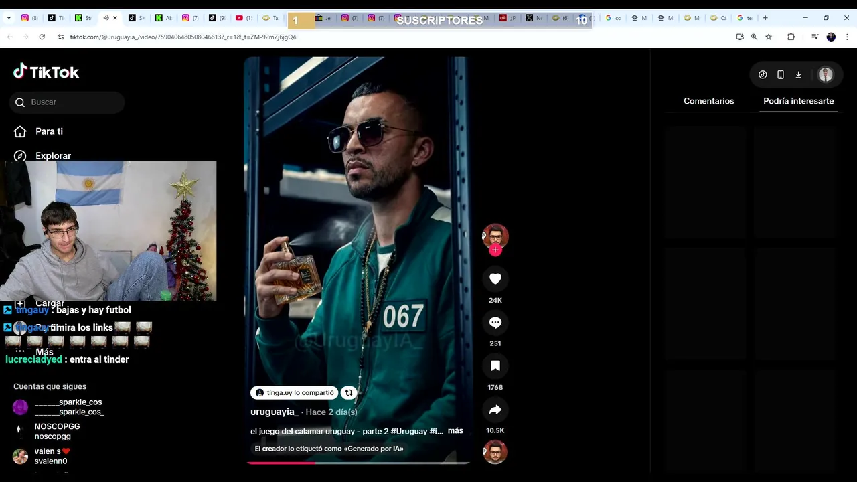Click the browser Back arrow

point(9,37)
